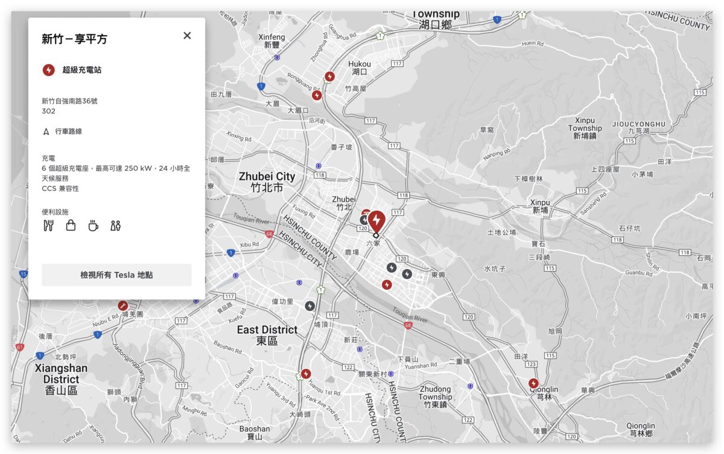Select red service wrench marker near 埔羌園

pos(123,305)
